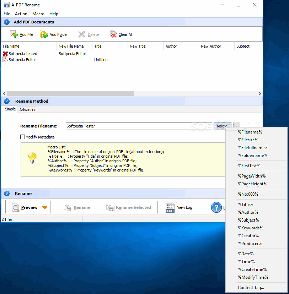Enable the Modify Metadata checkbox
289x294 pixels.
click(22, 137)
